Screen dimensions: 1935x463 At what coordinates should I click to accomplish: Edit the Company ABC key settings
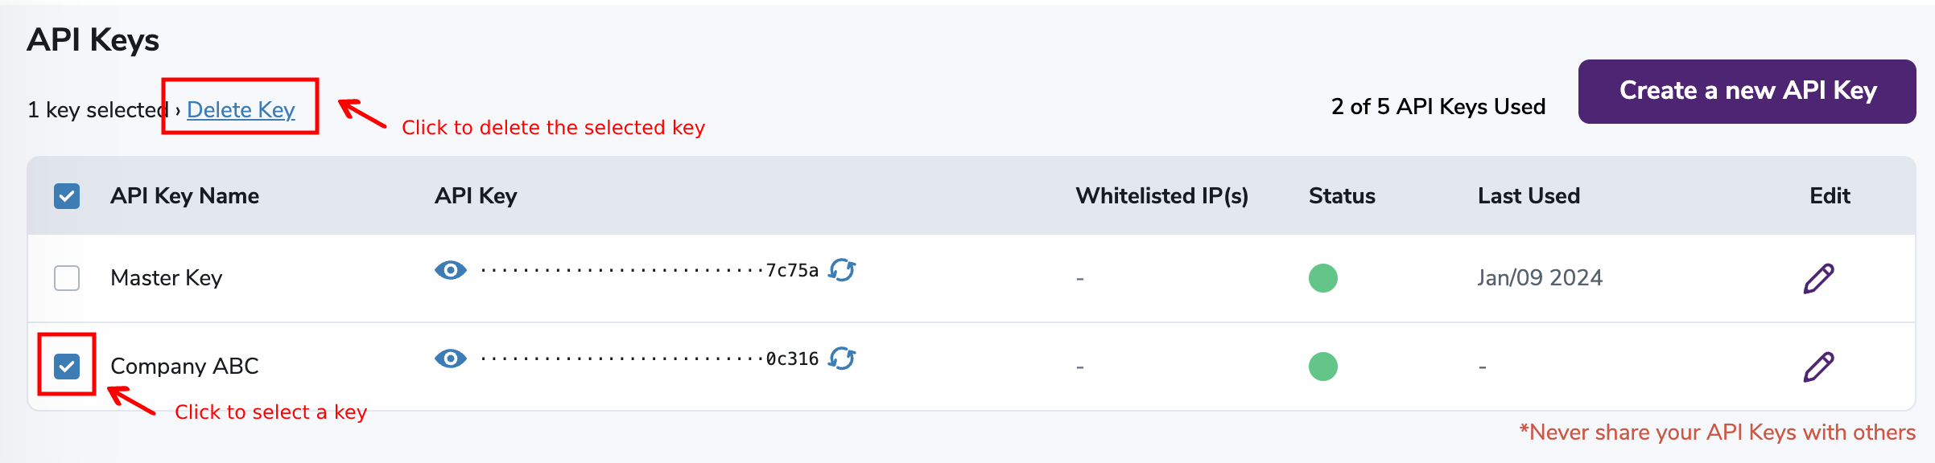(1818, 366)
